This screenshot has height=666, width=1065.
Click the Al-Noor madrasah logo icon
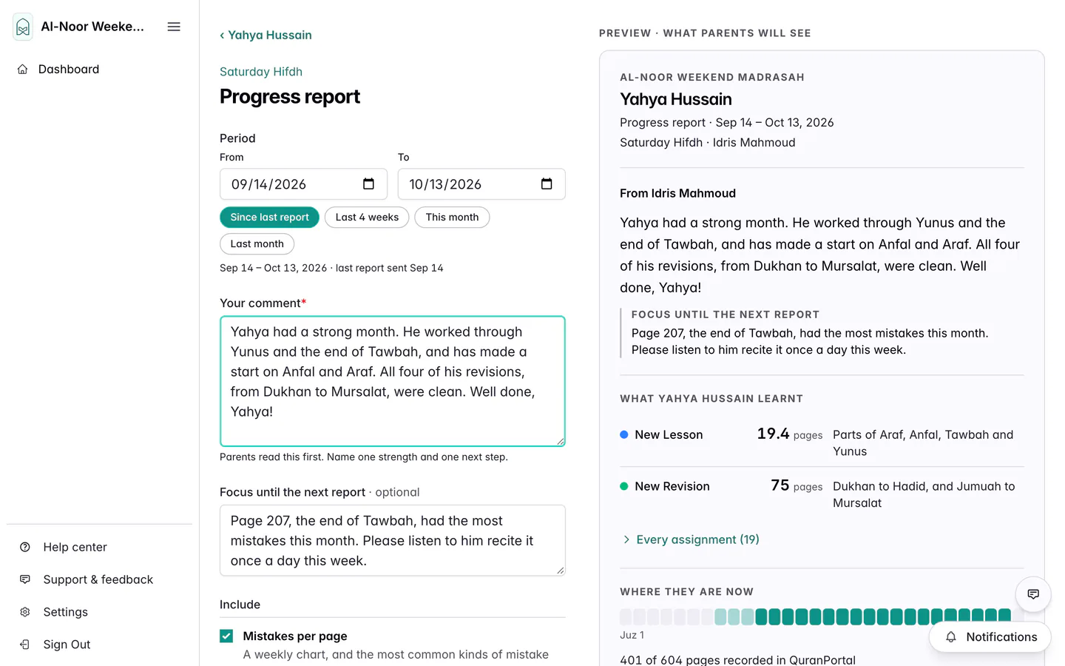(x=23, y=27)
